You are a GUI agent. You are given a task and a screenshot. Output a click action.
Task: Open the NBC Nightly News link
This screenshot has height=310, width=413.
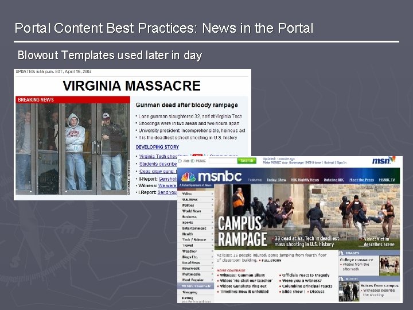(x=305, y=180)
